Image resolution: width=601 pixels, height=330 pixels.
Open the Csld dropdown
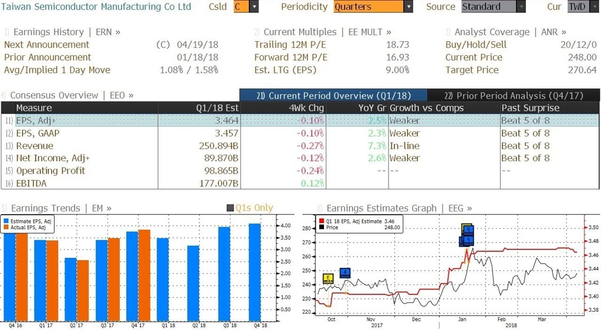pyautogui.click(x=254, y=6)
